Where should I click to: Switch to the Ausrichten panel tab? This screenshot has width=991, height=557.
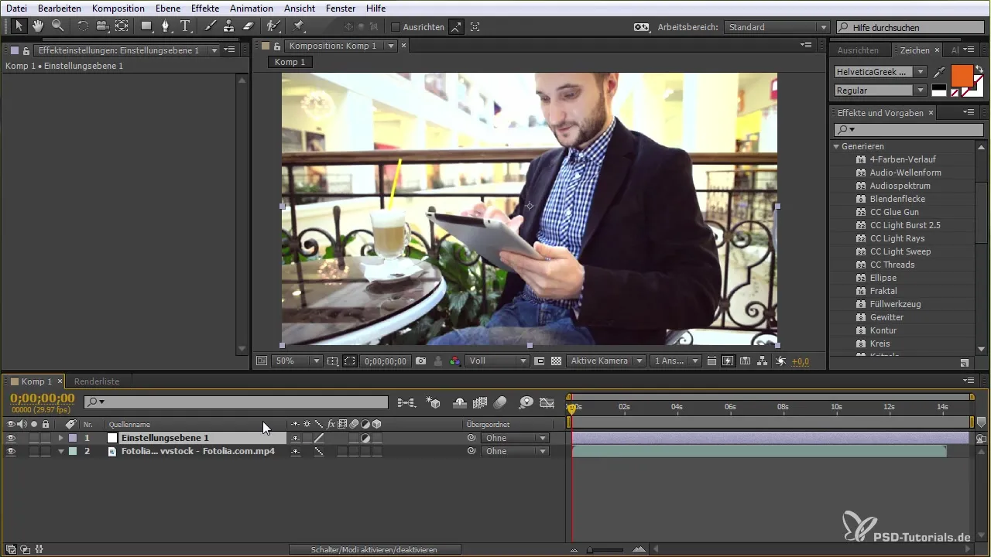pyautogui.click(x=858, y=50)
